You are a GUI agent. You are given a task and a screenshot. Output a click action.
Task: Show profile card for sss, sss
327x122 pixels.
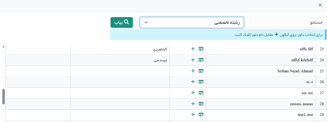(201, 93)
